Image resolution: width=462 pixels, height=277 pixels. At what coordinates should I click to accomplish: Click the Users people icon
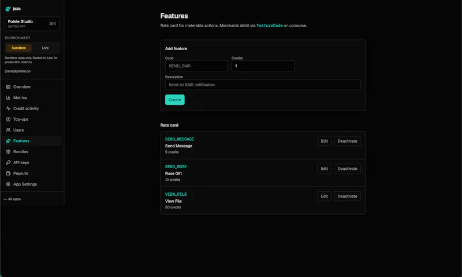click(8, 130)
